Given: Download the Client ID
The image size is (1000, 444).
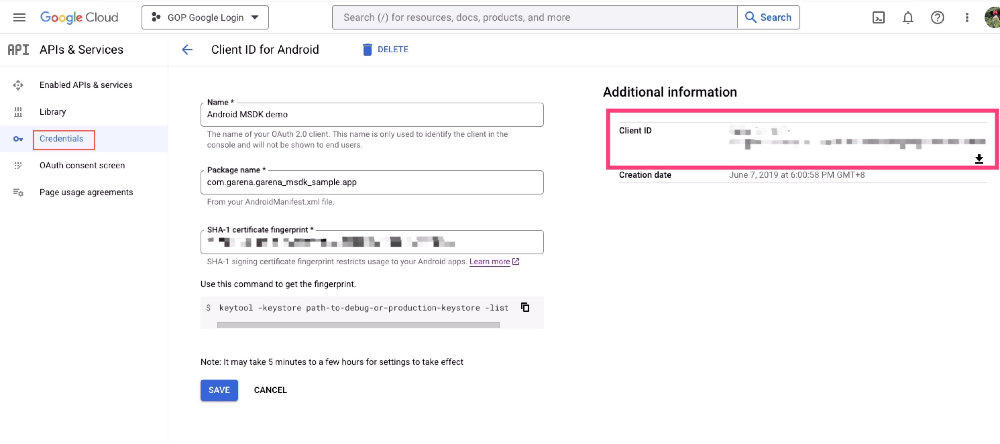Looking at the screenshot, I should point(979,158).
